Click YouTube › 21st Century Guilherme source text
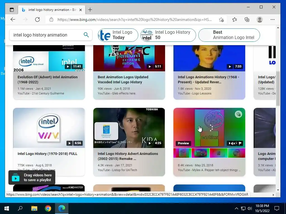This screenshot has height=214, width=286. pyautogui.click(x=41, y=93)
